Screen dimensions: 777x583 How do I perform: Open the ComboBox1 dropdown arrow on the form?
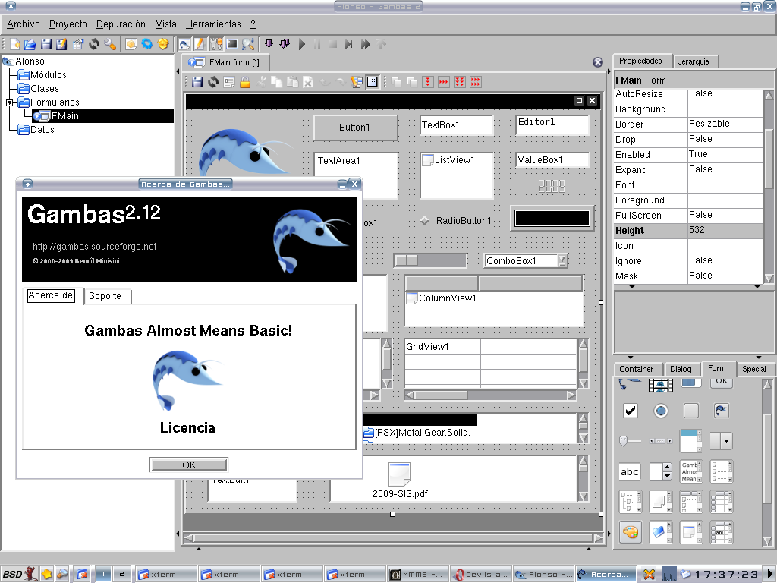[562, 261]
